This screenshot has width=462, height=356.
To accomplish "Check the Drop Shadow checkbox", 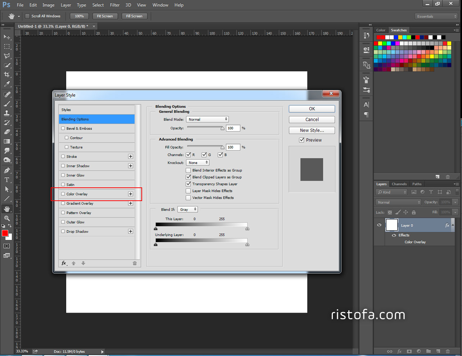I will [63, 231].
